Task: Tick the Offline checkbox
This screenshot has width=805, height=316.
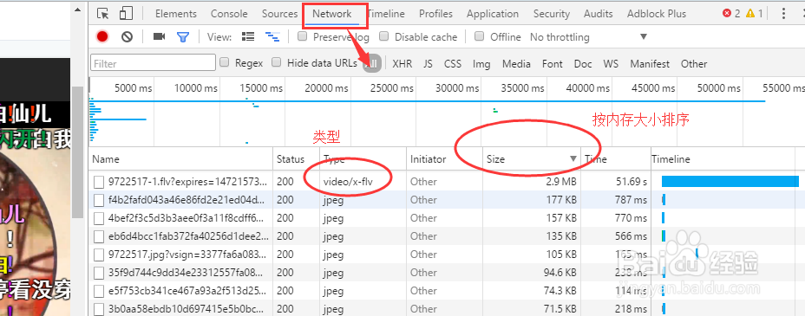Action: 480,36
